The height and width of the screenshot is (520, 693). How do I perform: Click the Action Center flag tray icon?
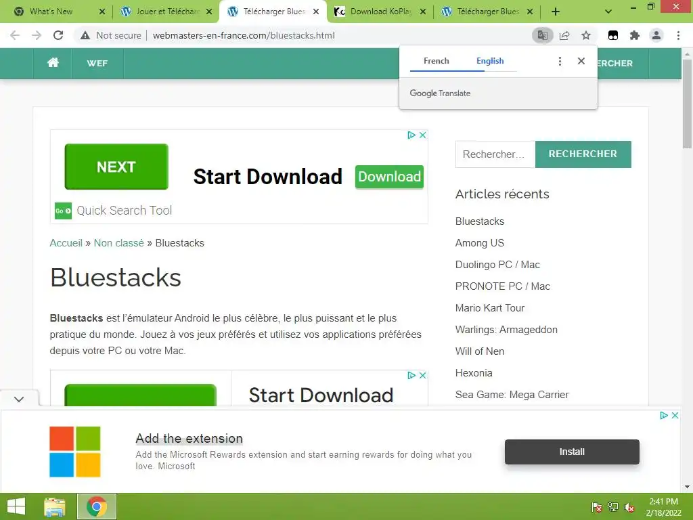point(597,507)
